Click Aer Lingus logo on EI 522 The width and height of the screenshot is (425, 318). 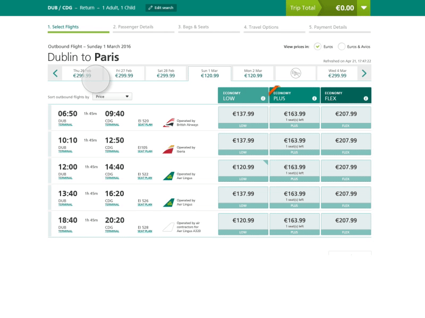168,176
